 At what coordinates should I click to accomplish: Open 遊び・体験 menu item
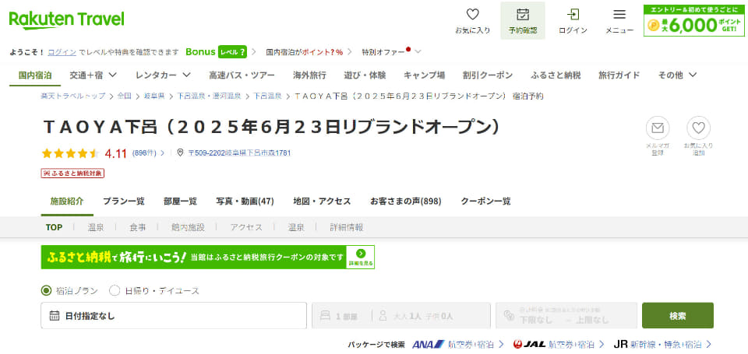tap(365, 75)
